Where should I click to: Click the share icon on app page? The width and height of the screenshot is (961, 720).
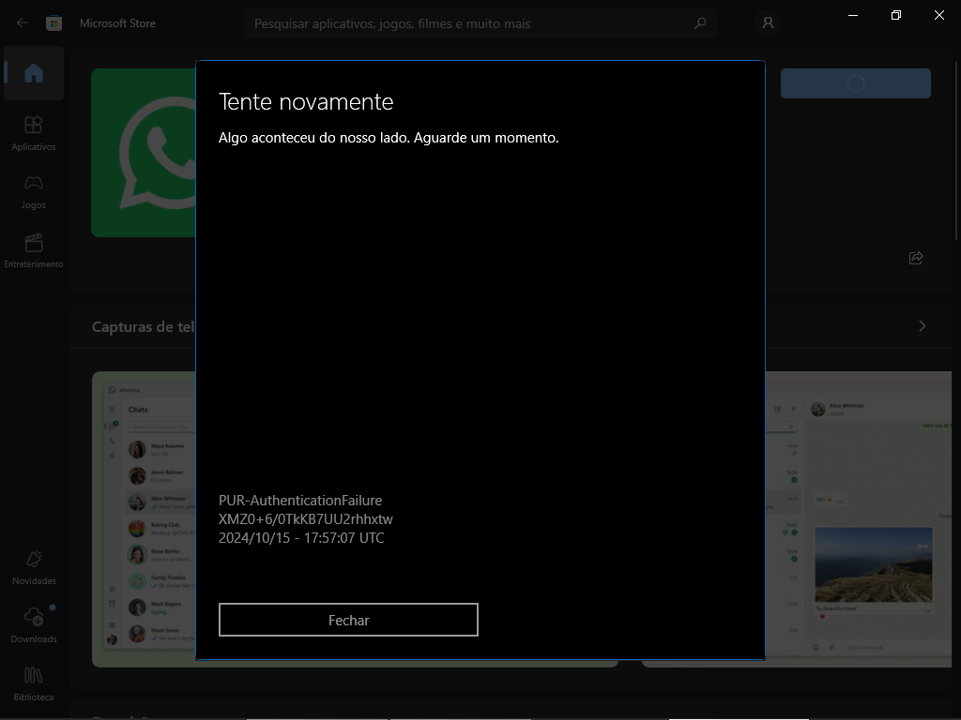click(x=916, y=258)
